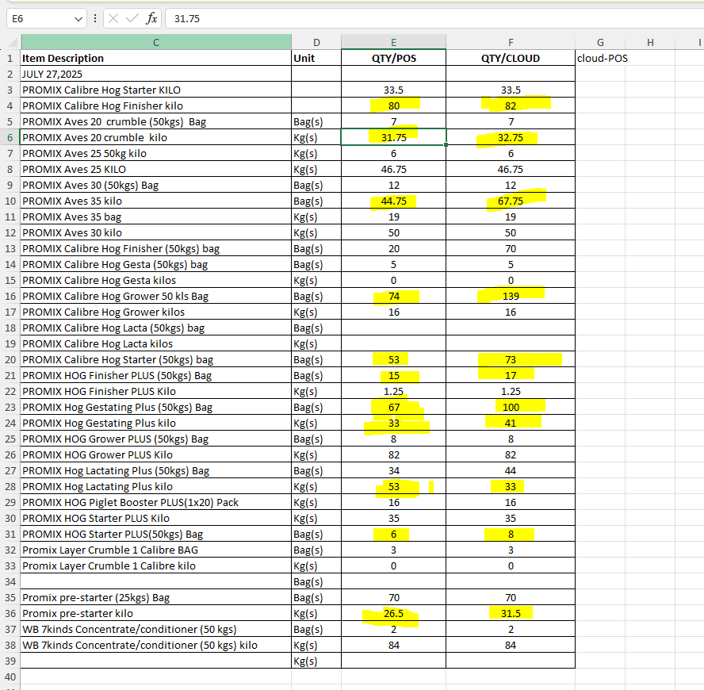Select column F header
704x690 pixels.
(x=510, y=42)
